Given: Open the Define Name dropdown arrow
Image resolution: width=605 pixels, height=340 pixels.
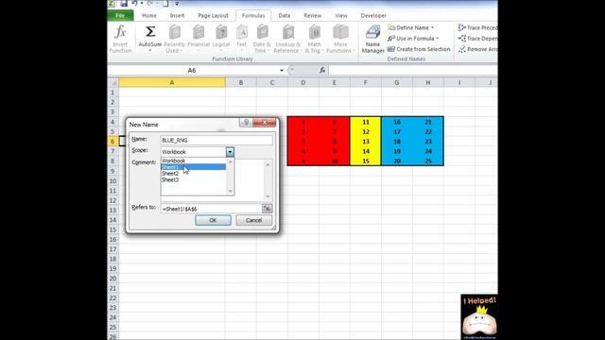Looking at the screenshot, I should coord(433,27).
